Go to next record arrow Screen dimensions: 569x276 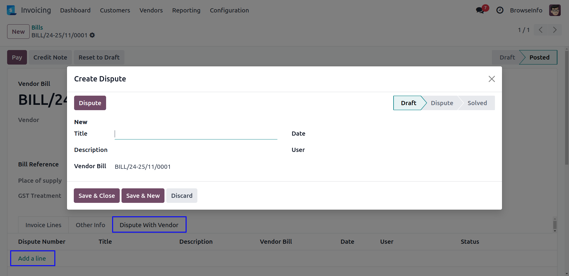click(554, 30)
